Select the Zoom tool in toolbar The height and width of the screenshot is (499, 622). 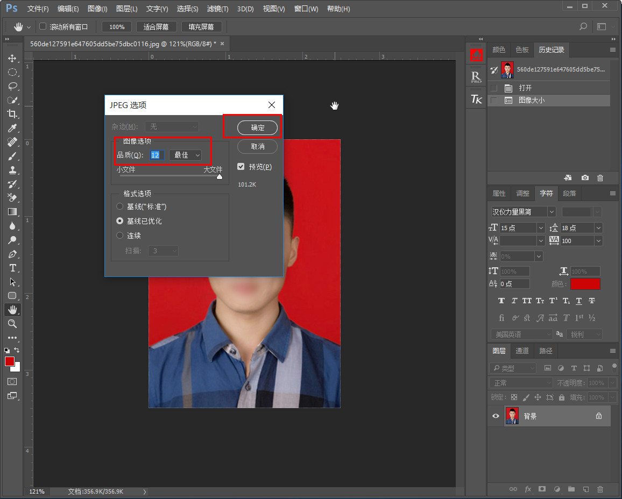click(x=12, y=324)
